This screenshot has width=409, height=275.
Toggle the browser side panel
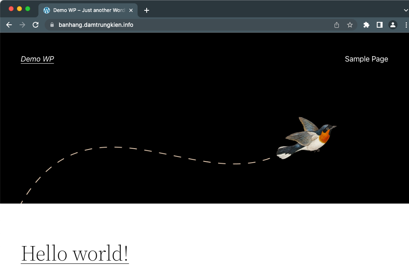(380, 25)
